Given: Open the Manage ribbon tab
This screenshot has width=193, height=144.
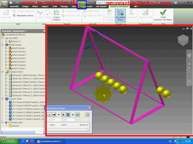Looking at the screenshot, I should (64, 6).
